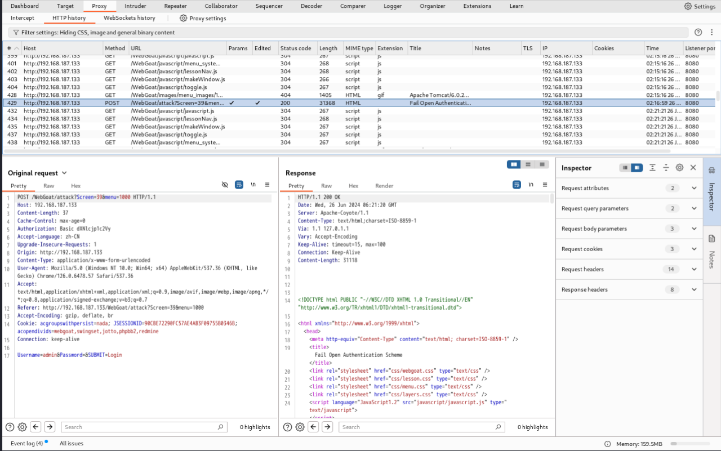Open response editor hamburger menu

coord(545,185)
